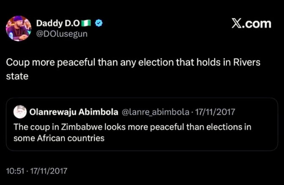Screen dimensions: 284x185
Task: Click the X.com logo
Action: [x=251, y=24]
